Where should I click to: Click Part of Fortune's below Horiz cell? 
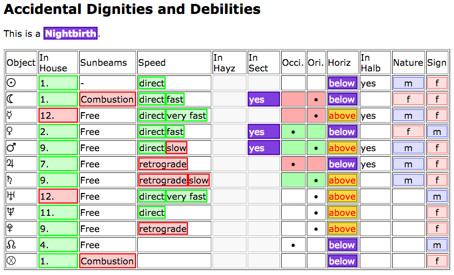pyautogui.click(x=342, y=261)
